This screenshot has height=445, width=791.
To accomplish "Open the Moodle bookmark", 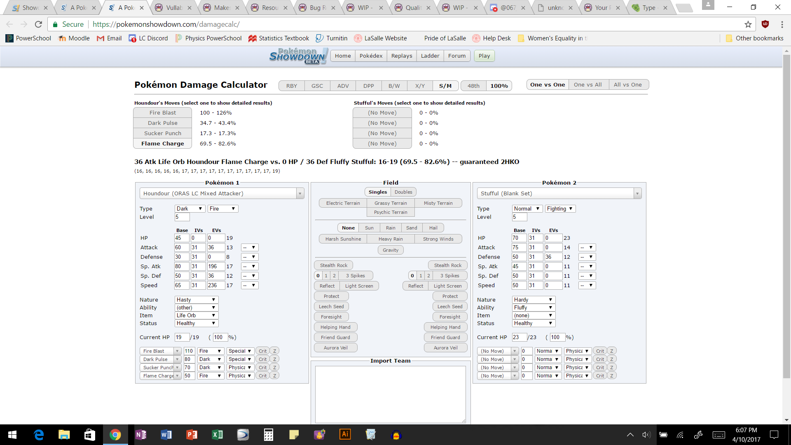I will click(x=74, y=38).
